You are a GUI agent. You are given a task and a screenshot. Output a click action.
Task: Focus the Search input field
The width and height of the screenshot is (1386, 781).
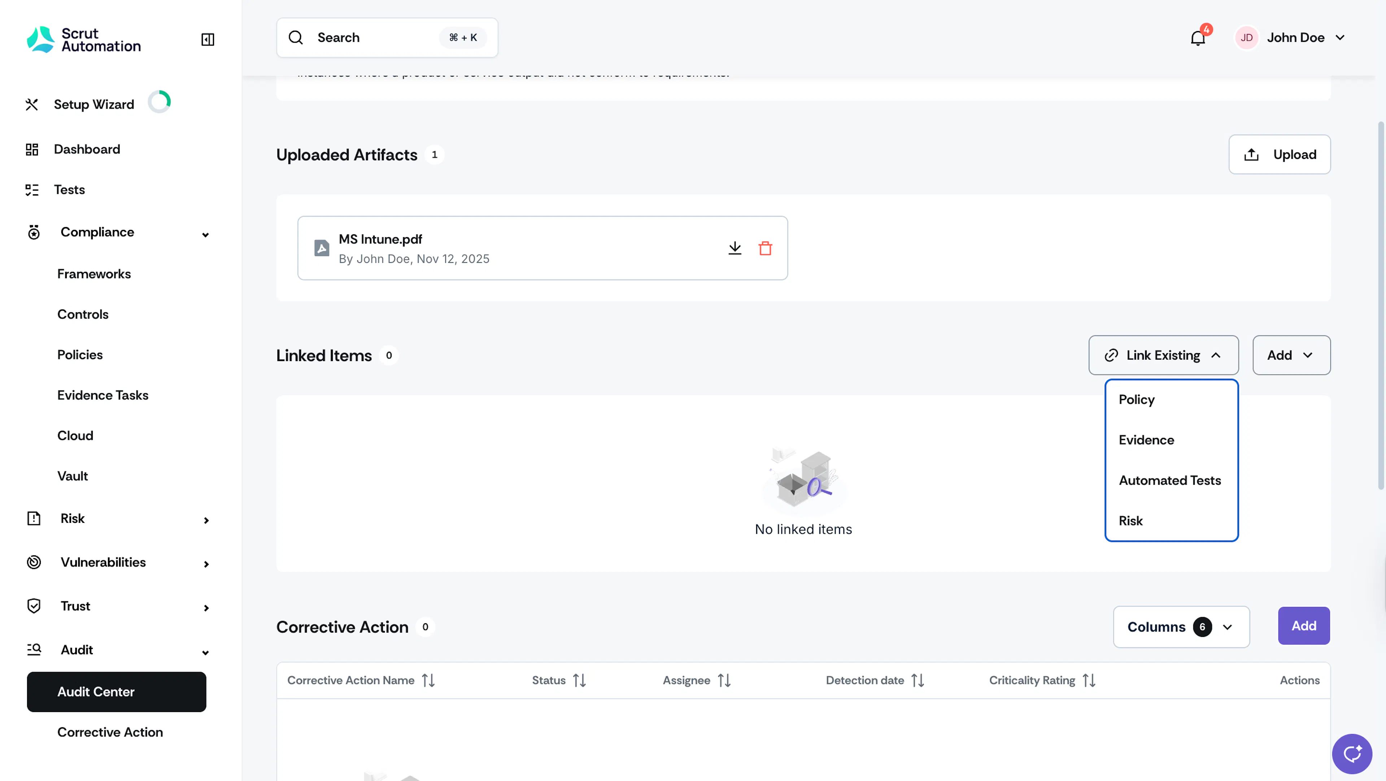click(387, 38)
